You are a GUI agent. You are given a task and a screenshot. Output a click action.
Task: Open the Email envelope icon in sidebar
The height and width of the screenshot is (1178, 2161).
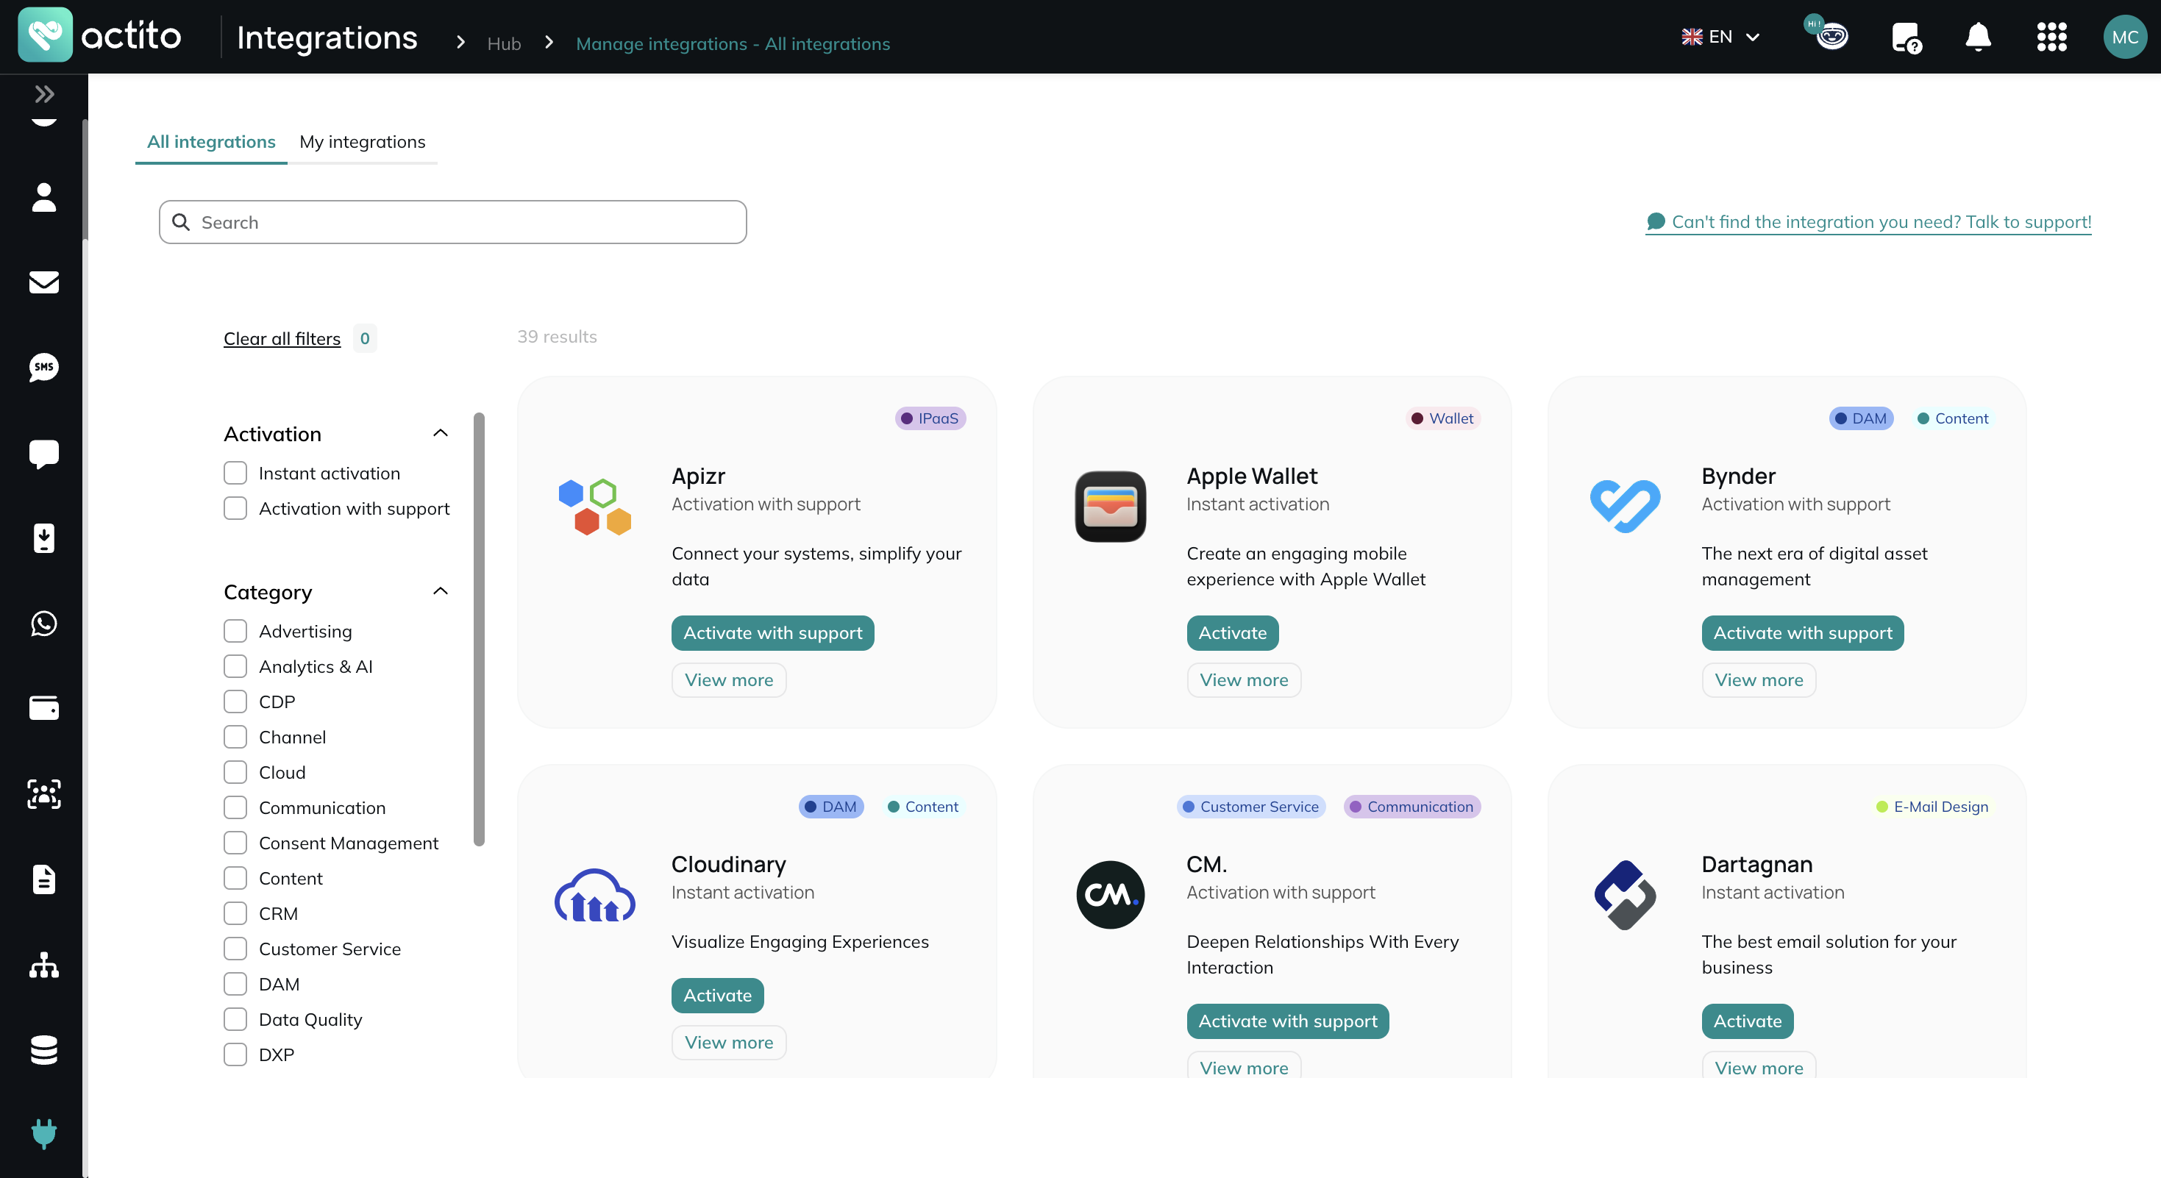pos(43,282)
